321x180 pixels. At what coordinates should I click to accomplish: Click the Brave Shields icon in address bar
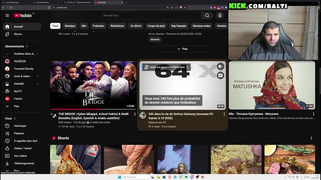click(181, 7)
